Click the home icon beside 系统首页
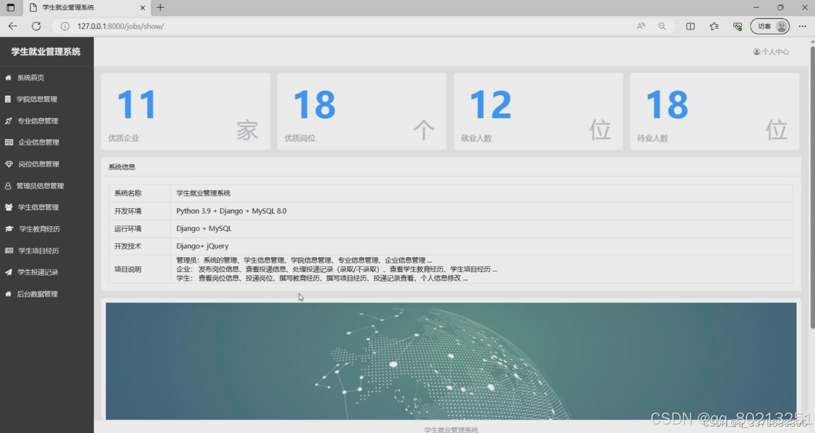 click(x=8, y=78)
